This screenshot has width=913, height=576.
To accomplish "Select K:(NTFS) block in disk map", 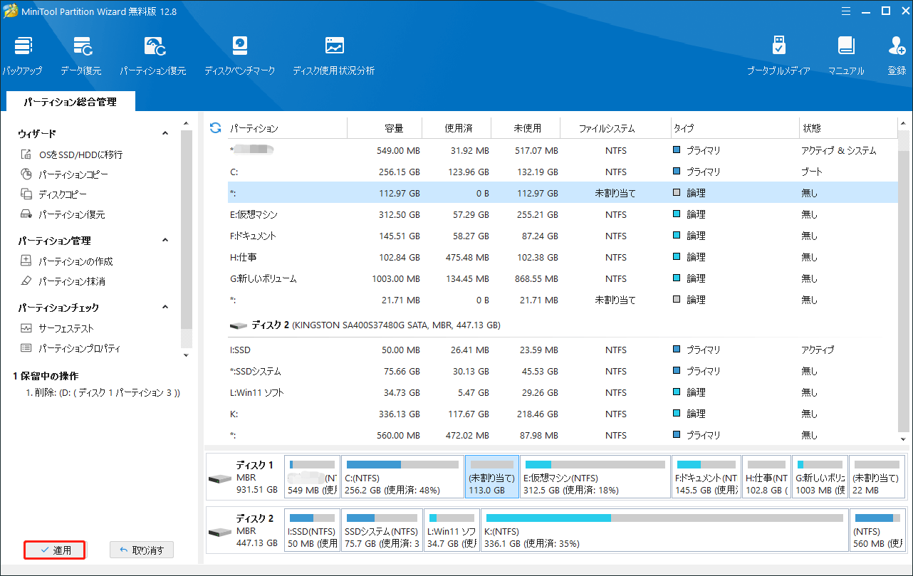I will point(664,530).
